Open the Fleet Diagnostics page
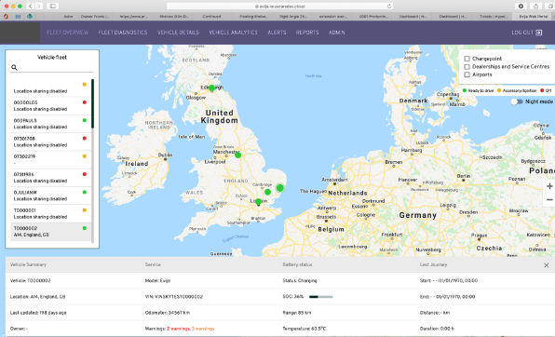This screenshot has height=337, width=555. 123,33
